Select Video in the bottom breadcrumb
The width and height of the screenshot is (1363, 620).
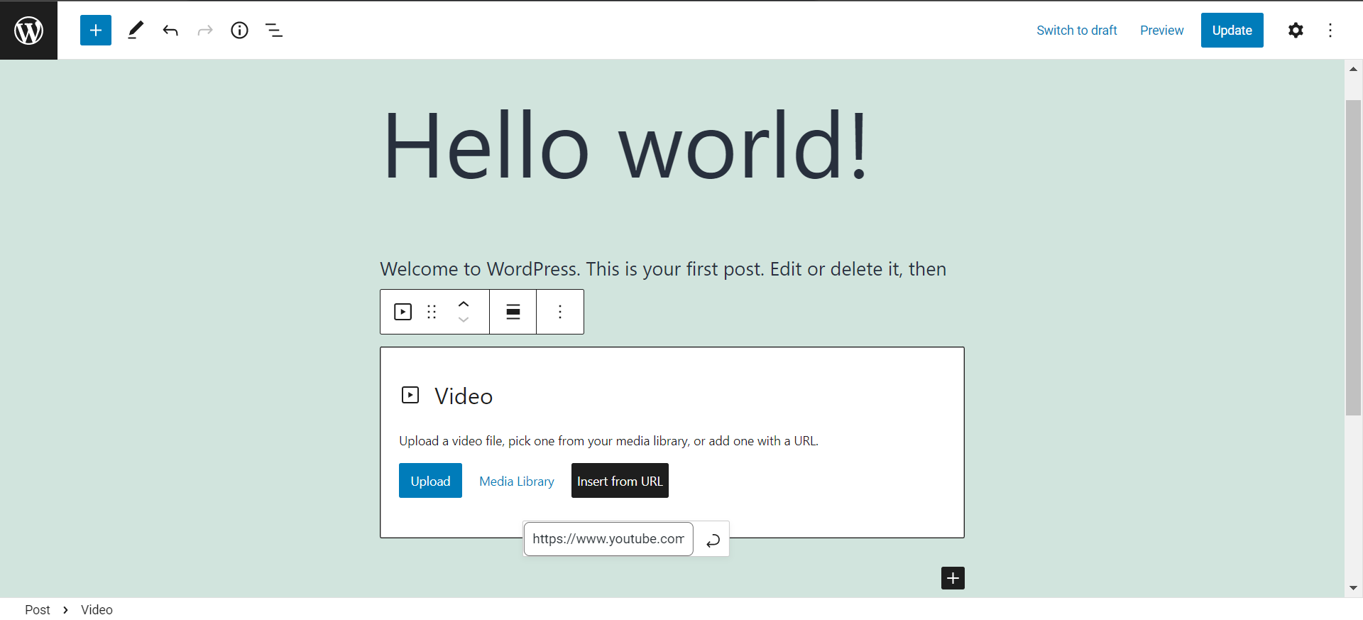[x=97, y=609]
